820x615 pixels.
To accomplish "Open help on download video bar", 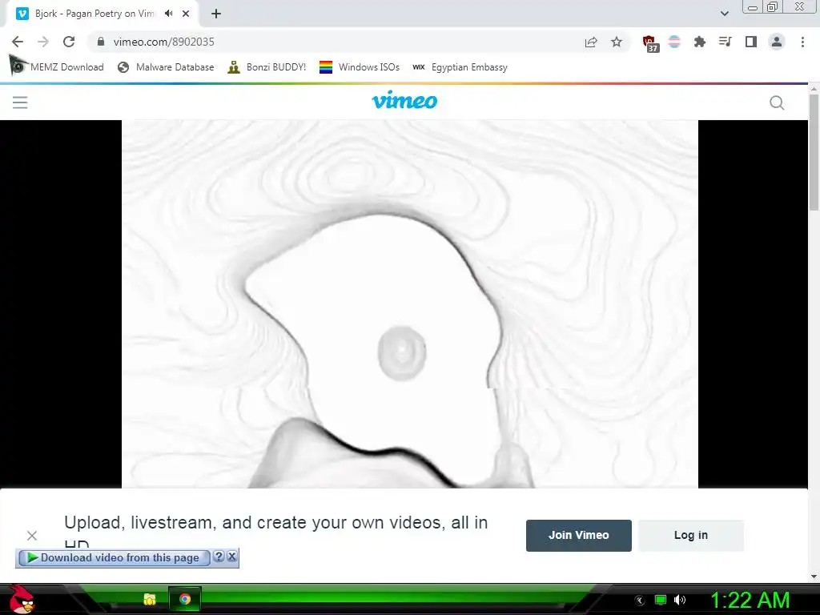I will [x=219, y=557].
